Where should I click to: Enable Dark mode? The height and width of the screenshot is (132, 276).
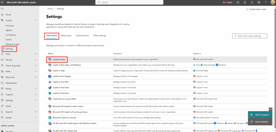[256, 9]
